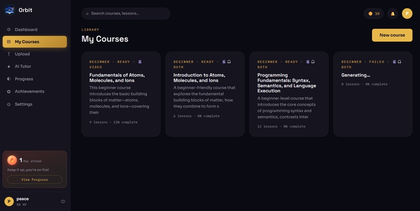Open Programming Fundamentals course

289,94
